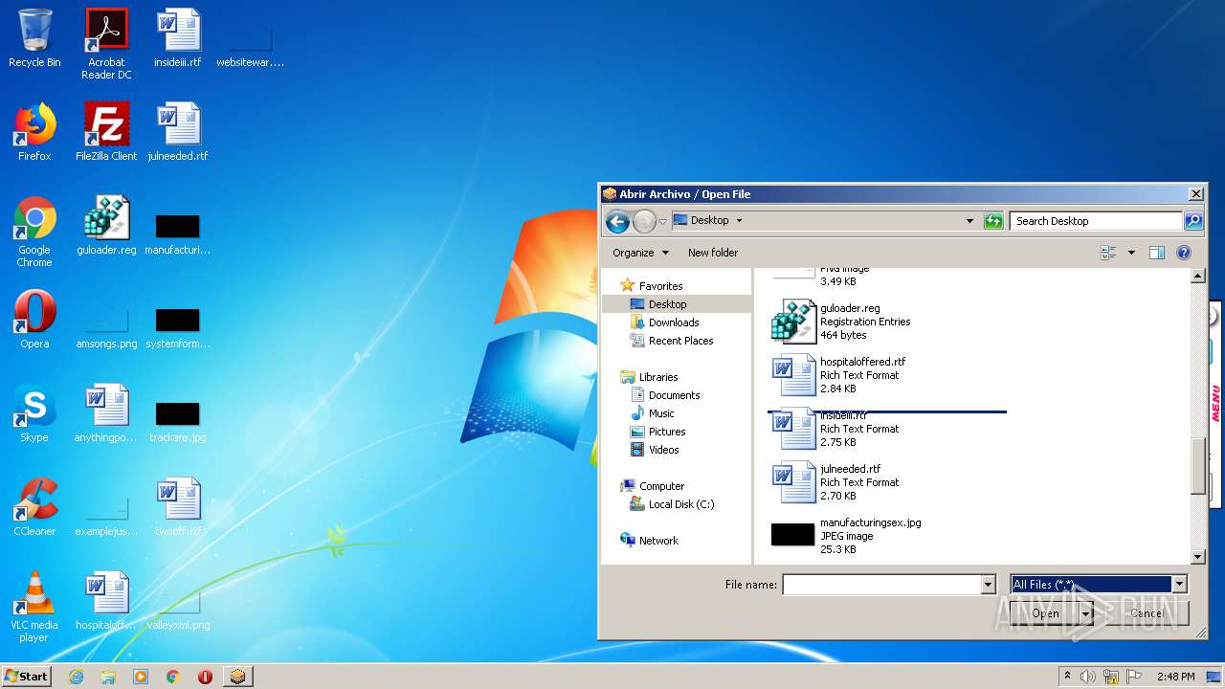Select hospitaloffered.rtf in file list
This screenshot has width=1225, height=689.
click(x=887, y=375)
